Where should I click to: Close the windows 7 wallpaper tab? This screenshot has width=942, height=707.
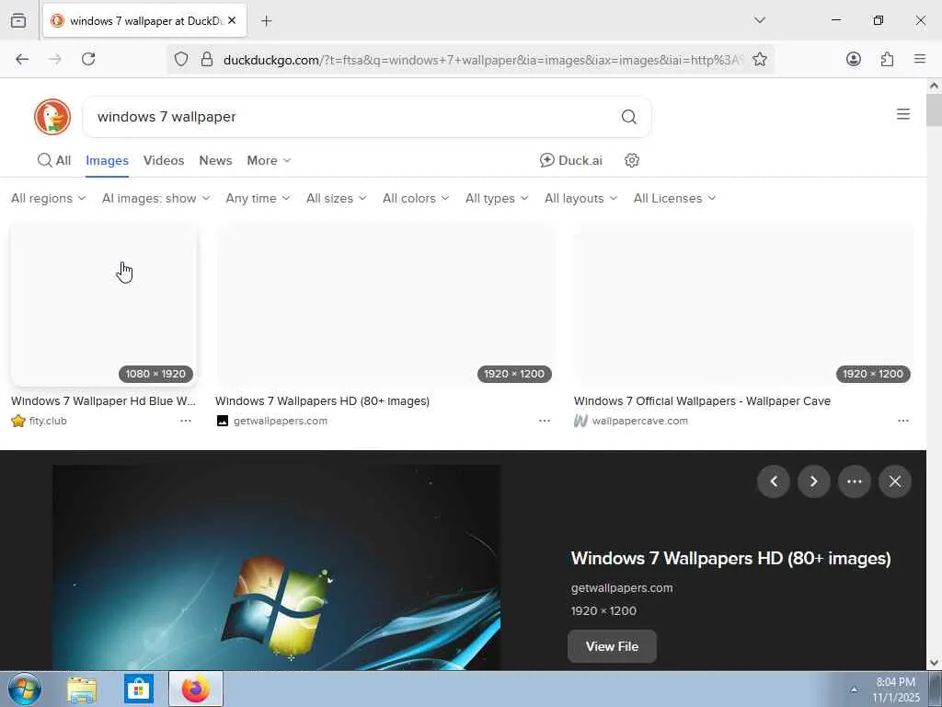click(232, 20)
